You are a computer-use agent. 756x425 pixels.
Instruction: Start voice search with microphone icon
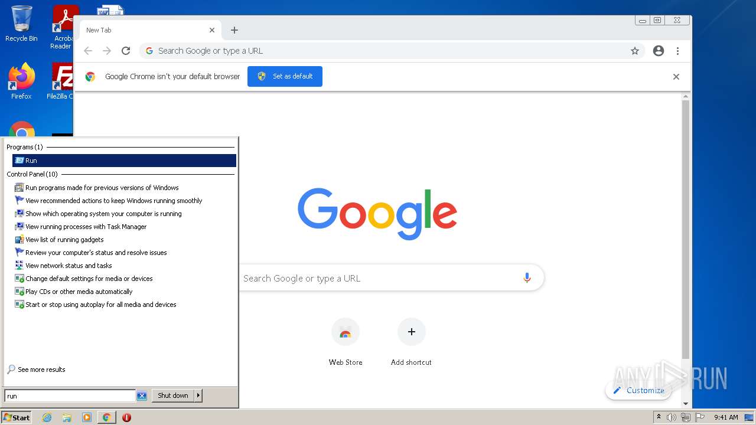(x=527, y=278)
